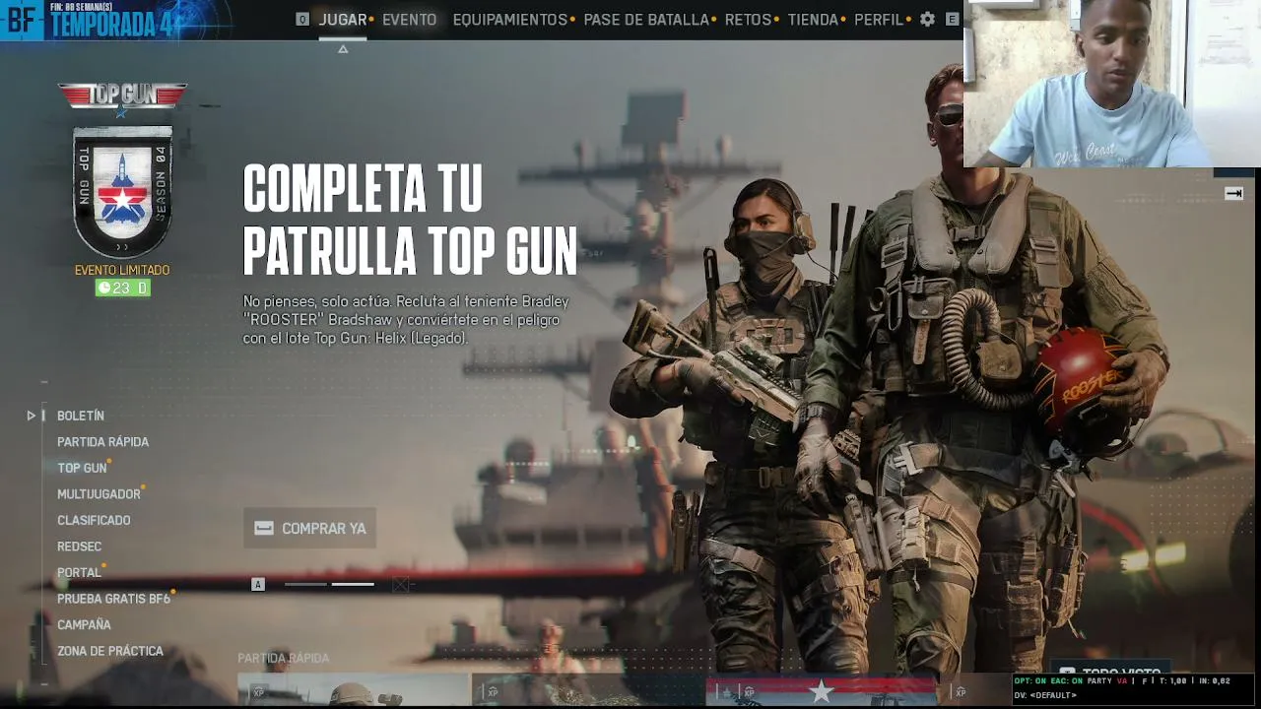Go to the PASE DE BATALLA tab
This screenshot has width=1261, height=709.
tap(646, 20)
